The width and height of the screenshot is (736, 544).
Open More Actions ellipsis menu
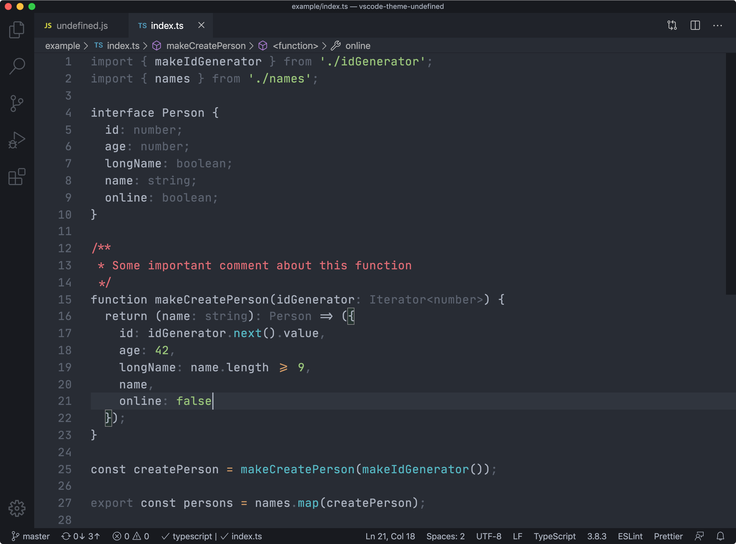(717, 25)
